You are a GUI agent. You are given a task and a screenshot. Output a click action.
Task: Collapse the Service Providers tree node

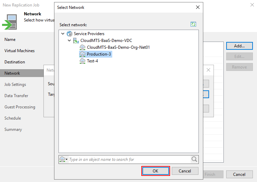pyautogui.click(x=63, y=34)
